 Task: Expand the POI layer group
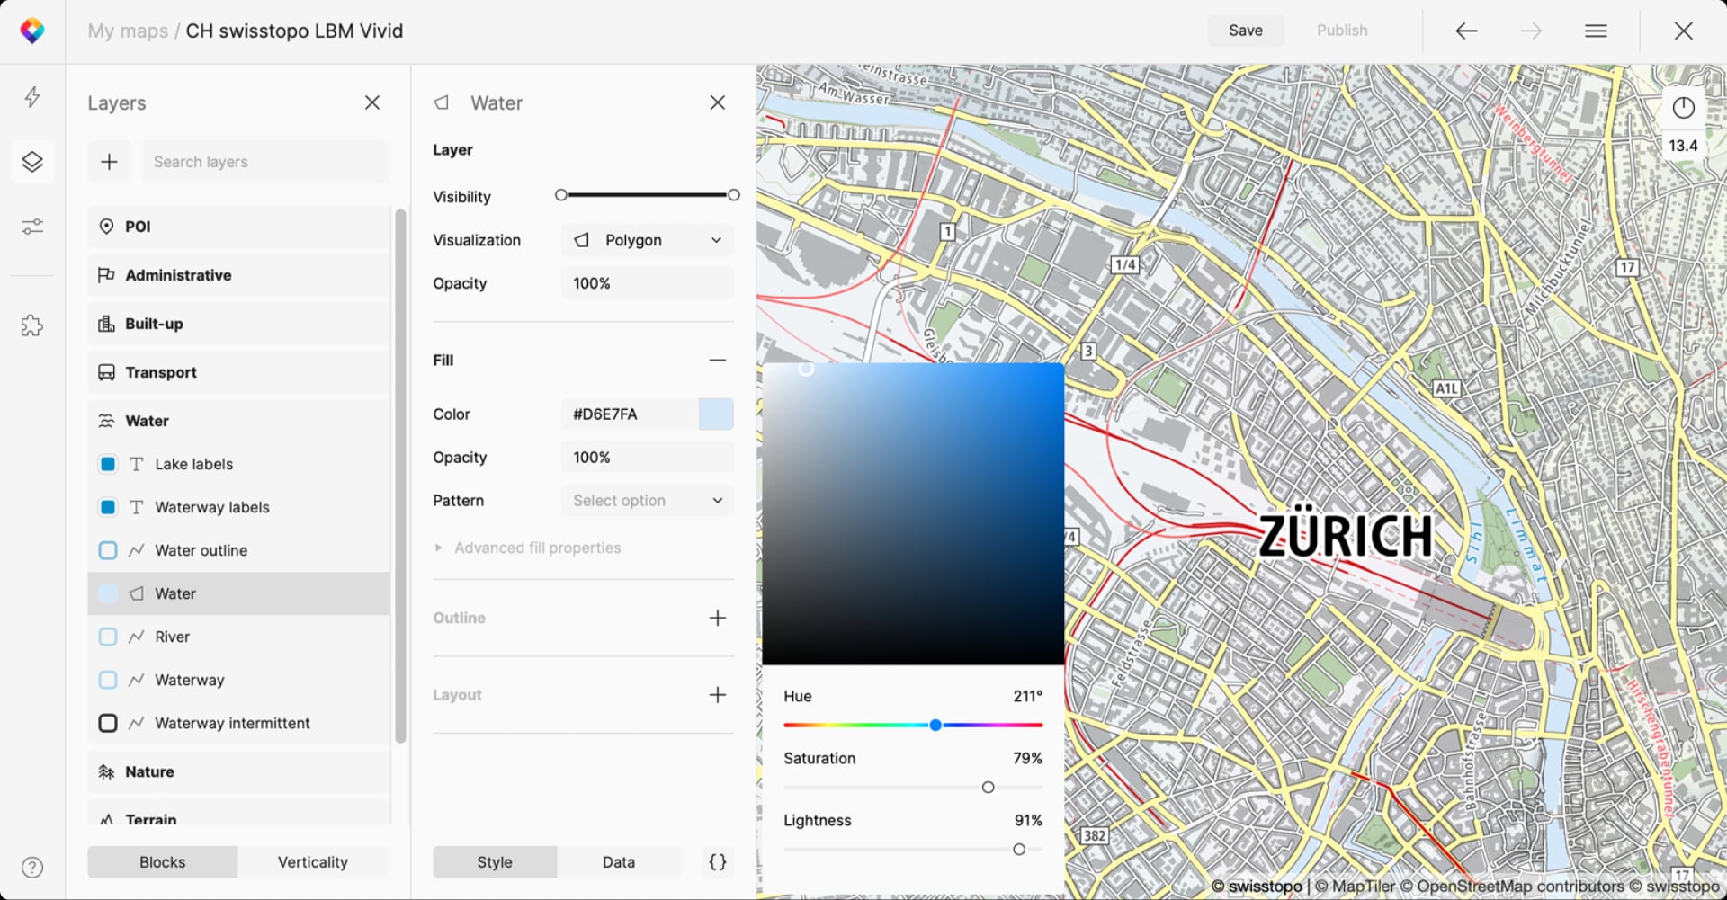click(x=238, y=227)
